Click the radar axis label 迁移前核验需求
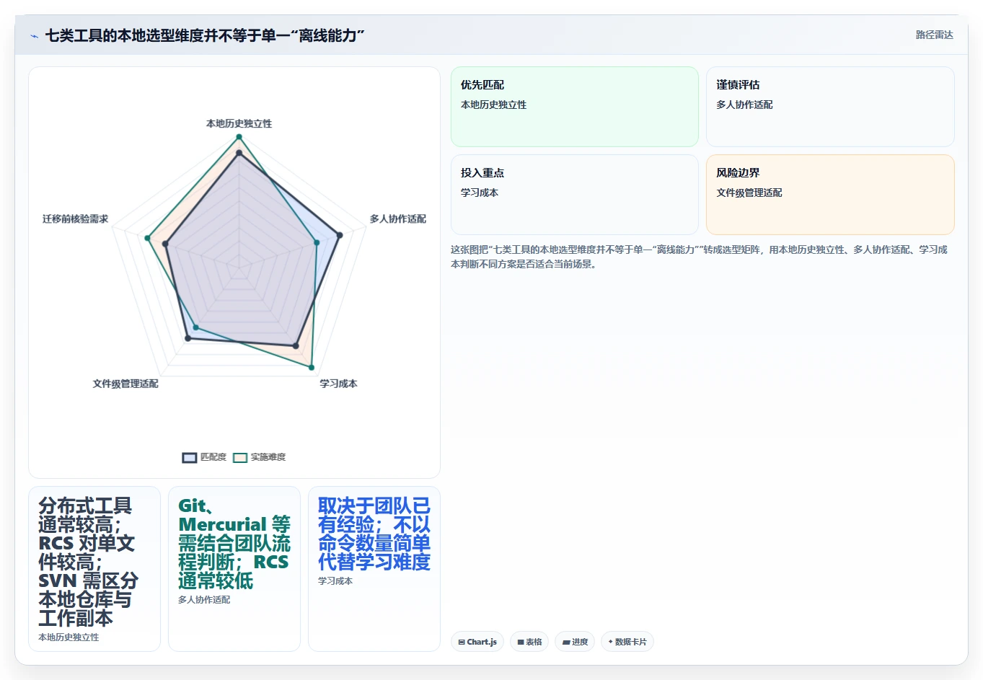The image size is (983, 680). point(75,218)
